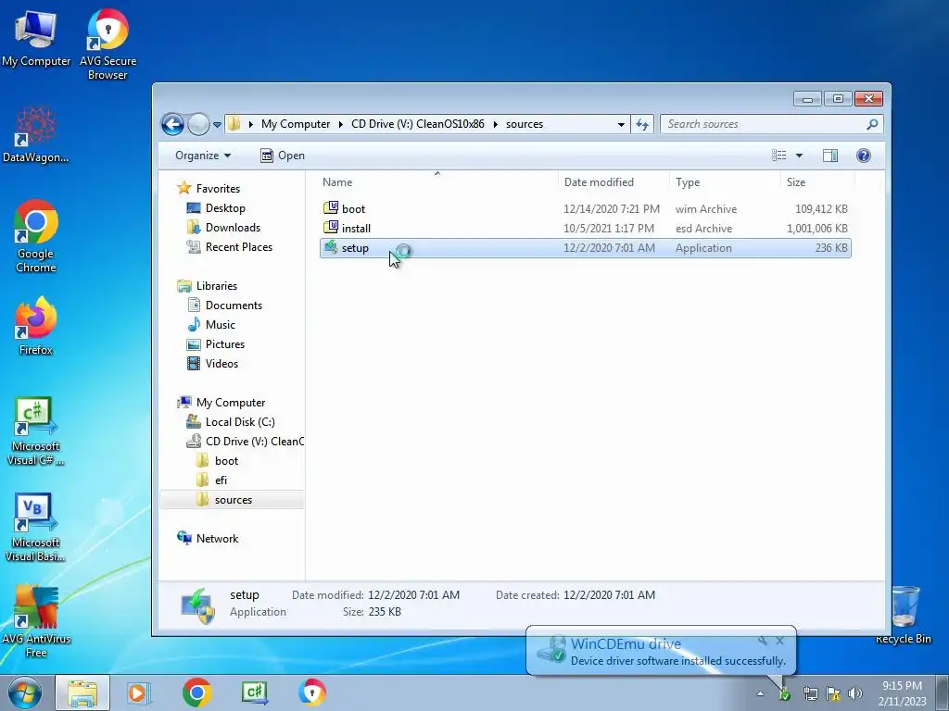
Task: Click the Open toolbar button
Action: pos(283,156)
